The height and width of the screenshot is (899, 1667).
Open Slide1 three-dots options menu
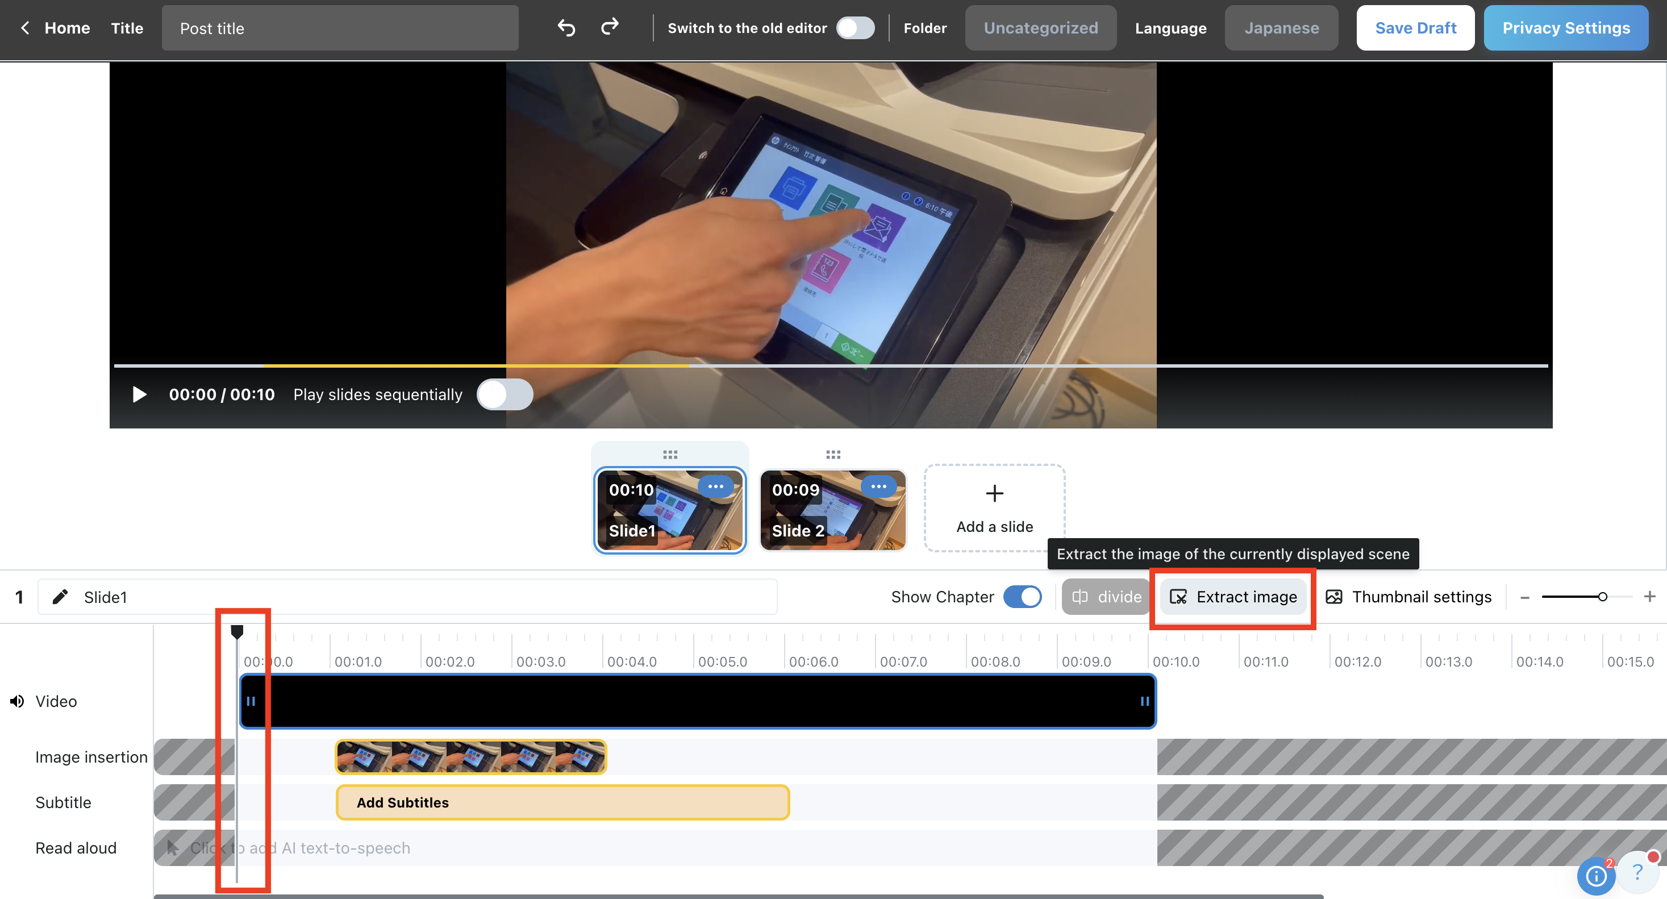(715, 486)
